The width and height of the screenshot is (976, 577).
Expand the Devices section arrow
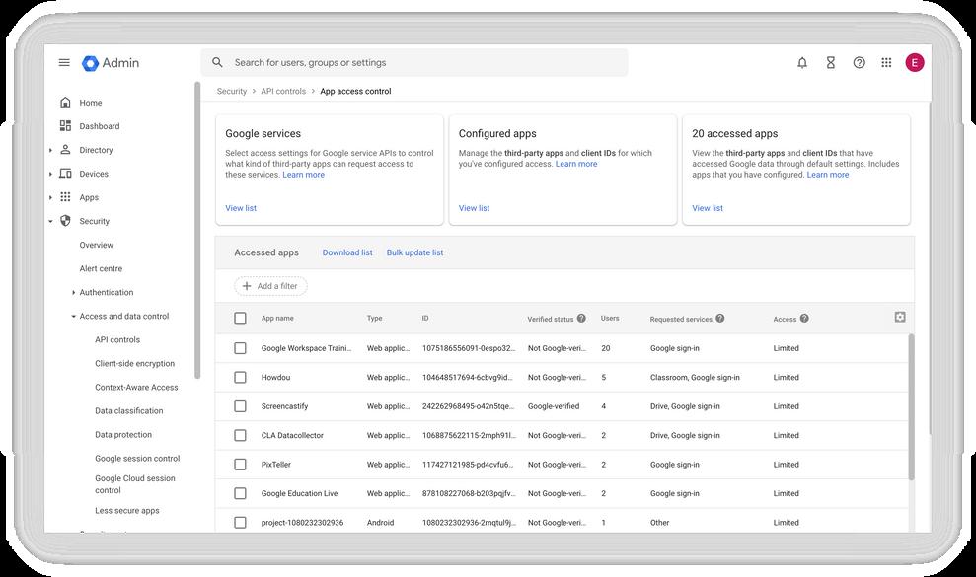point(50,174)
